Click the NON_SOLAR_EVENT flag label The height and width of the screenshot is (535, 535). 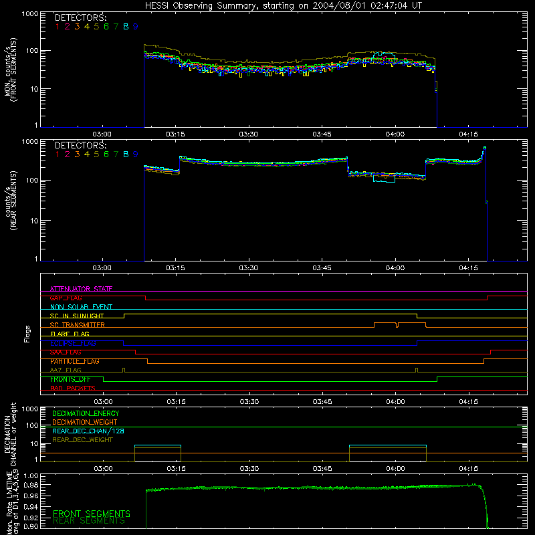(x=81, y=307)
